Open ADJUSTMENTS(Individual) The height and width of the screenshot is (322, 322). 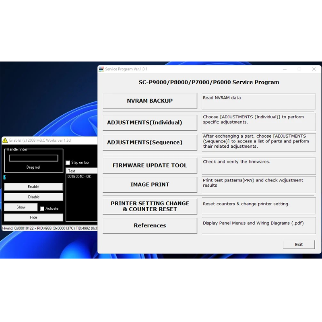point(150,123)
